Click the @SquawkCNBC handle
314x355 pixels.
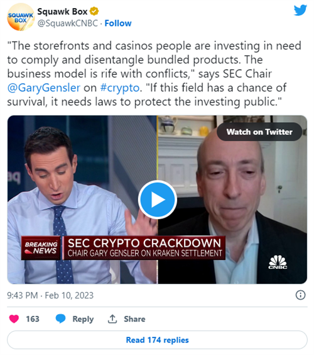pos(68,23)
